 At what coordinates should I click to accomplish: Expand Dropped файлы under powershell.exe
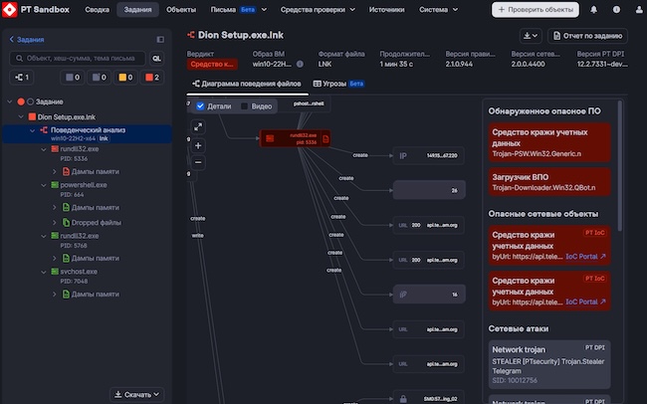click(x=54, y=223)
